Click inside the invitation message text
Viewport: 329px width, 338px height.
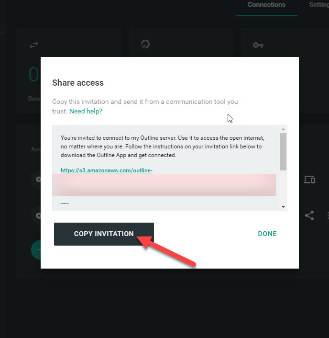coord(162,146)
